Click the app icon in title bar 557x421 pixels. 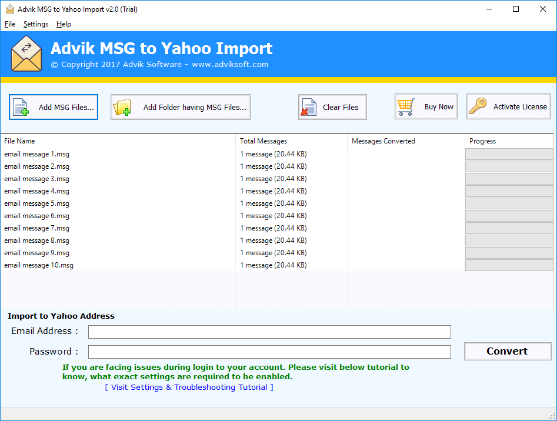(10, 9)
